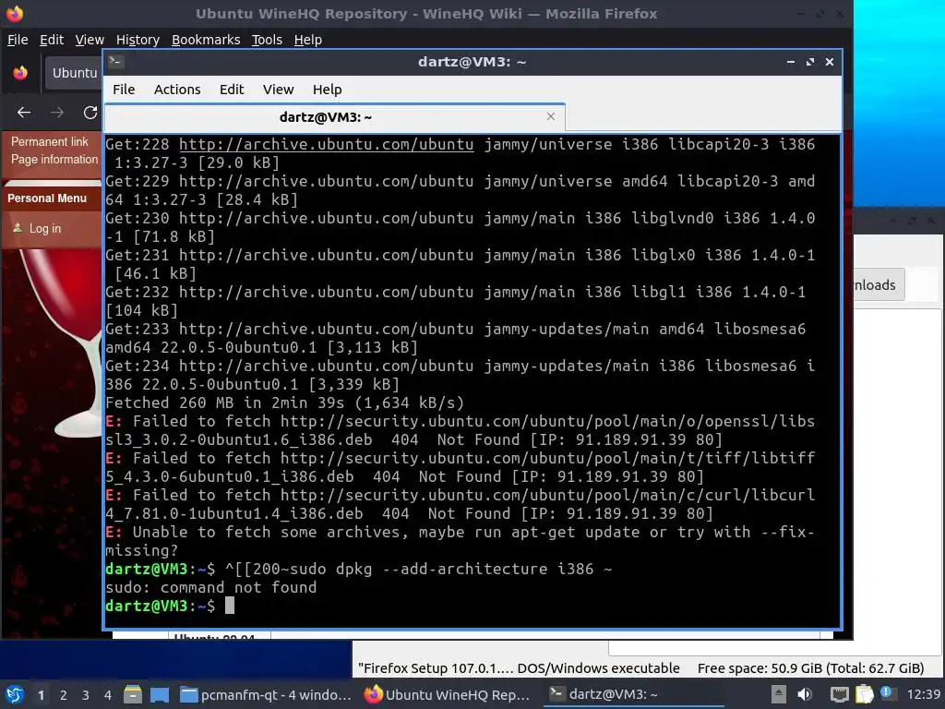The image size is (945, 709).
Task: Click the network monitor tray icon
Action: [839, 694]
